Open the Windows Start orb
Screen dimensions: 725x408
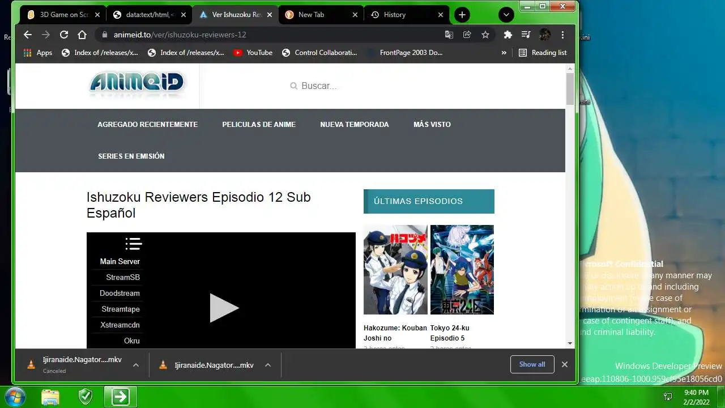coord(15,397)
